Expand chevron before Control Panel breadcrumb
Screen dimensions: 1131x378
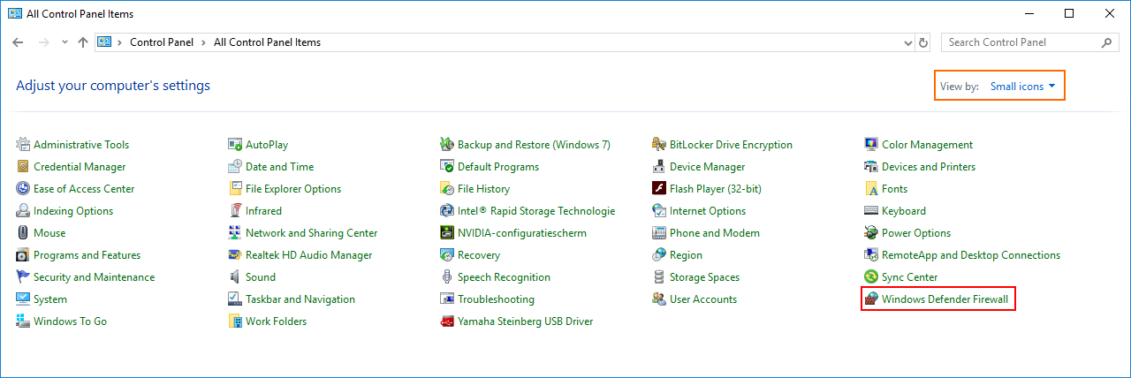[119, 42]
